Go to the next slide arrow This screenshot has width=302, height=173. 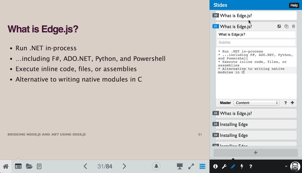pyautogui.click(x=124, y=166)
